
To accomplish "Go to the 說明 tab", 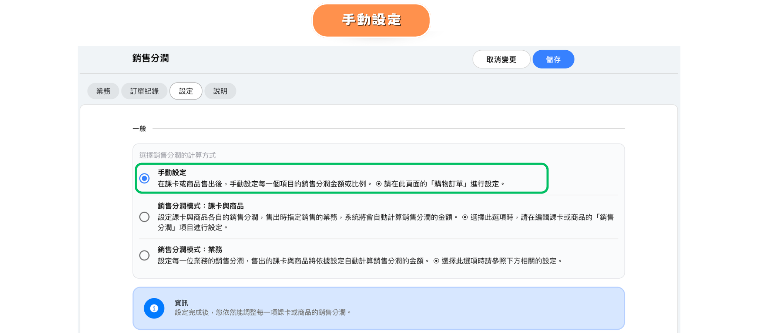I will coord(220,91).
